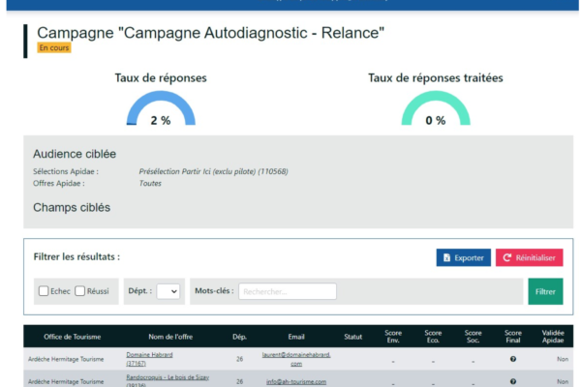The image size is (581, 387).
Task: Open the Domaine Habrard offer link
Action: coord(149,359)
